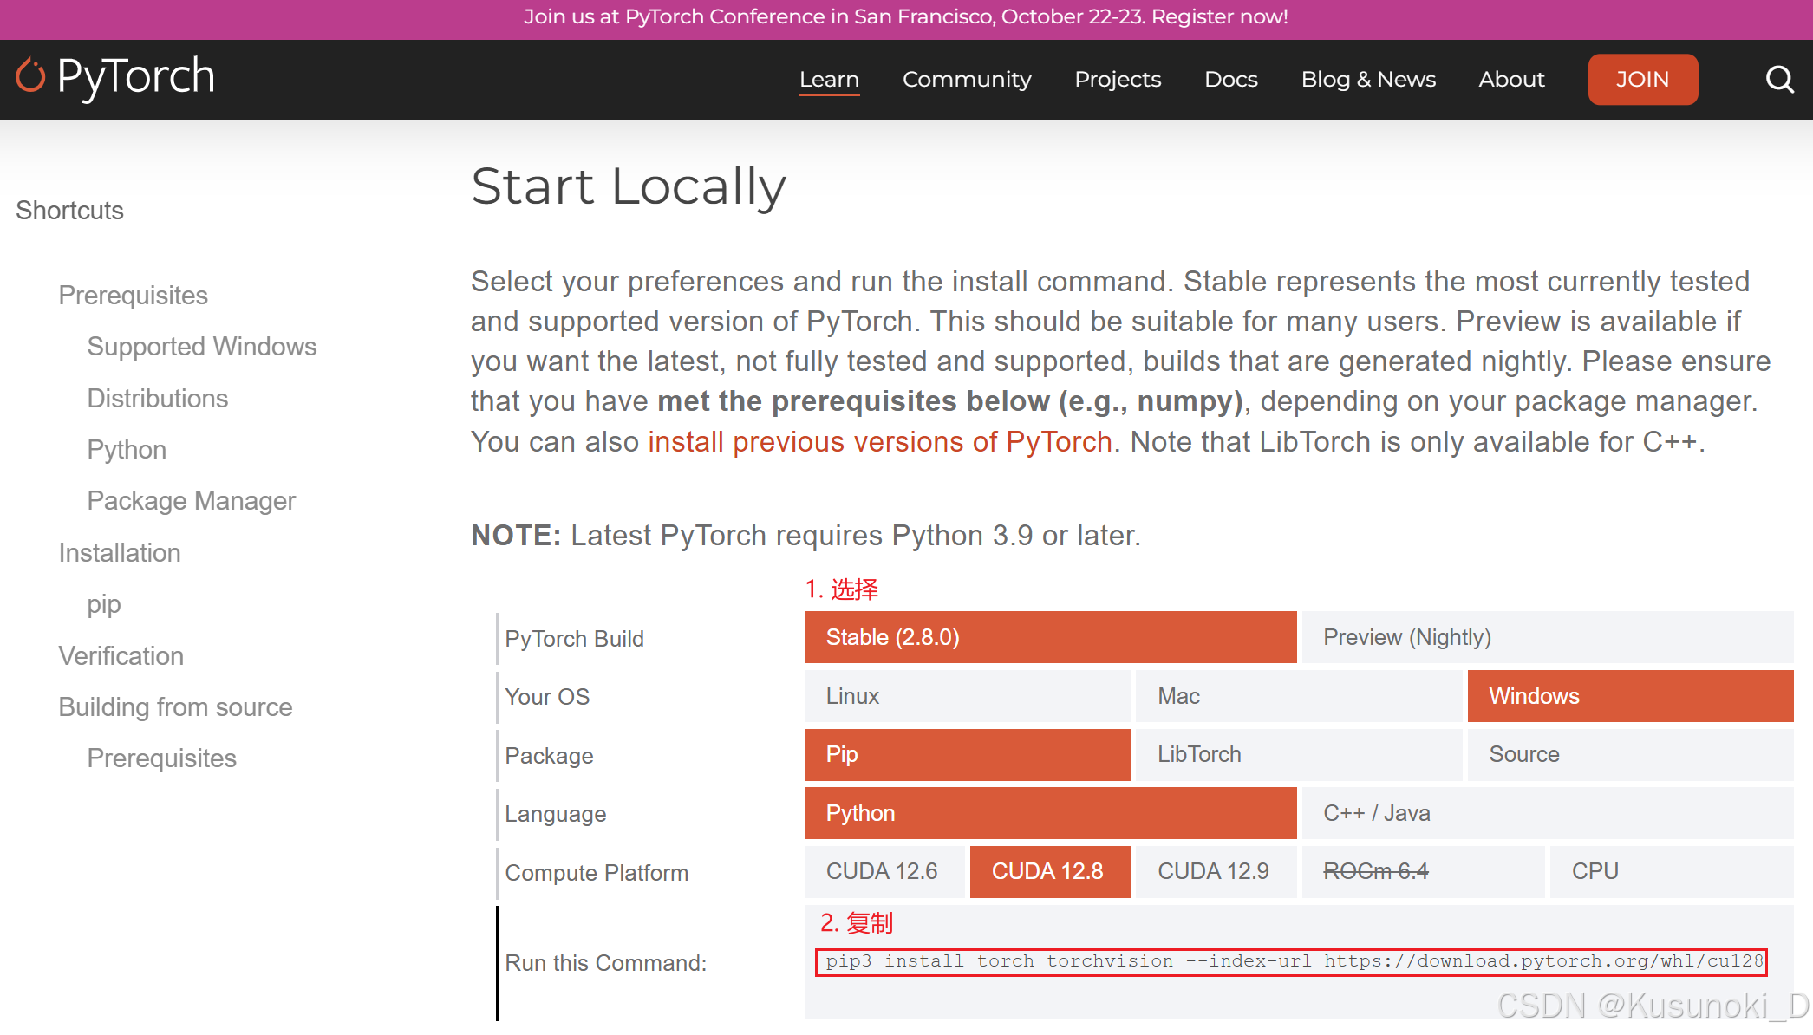Click the Shortcuts sidebar heading
This screenshot has height=1035, width=1813.
(x=69, y=211)
